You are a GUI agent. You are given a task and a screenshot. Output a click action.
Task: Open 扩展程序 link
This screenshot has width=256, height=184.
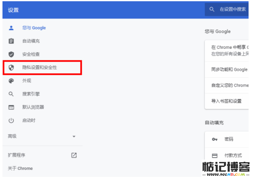[17, 155]
